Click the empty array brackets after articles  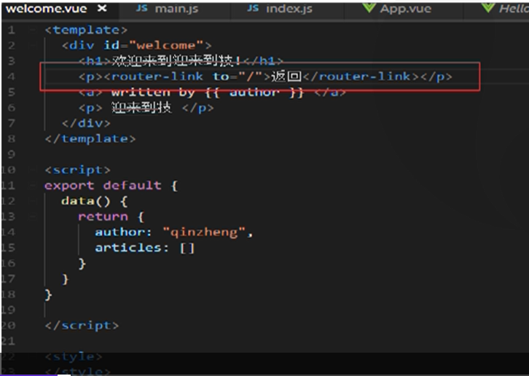tap(187, 248)
